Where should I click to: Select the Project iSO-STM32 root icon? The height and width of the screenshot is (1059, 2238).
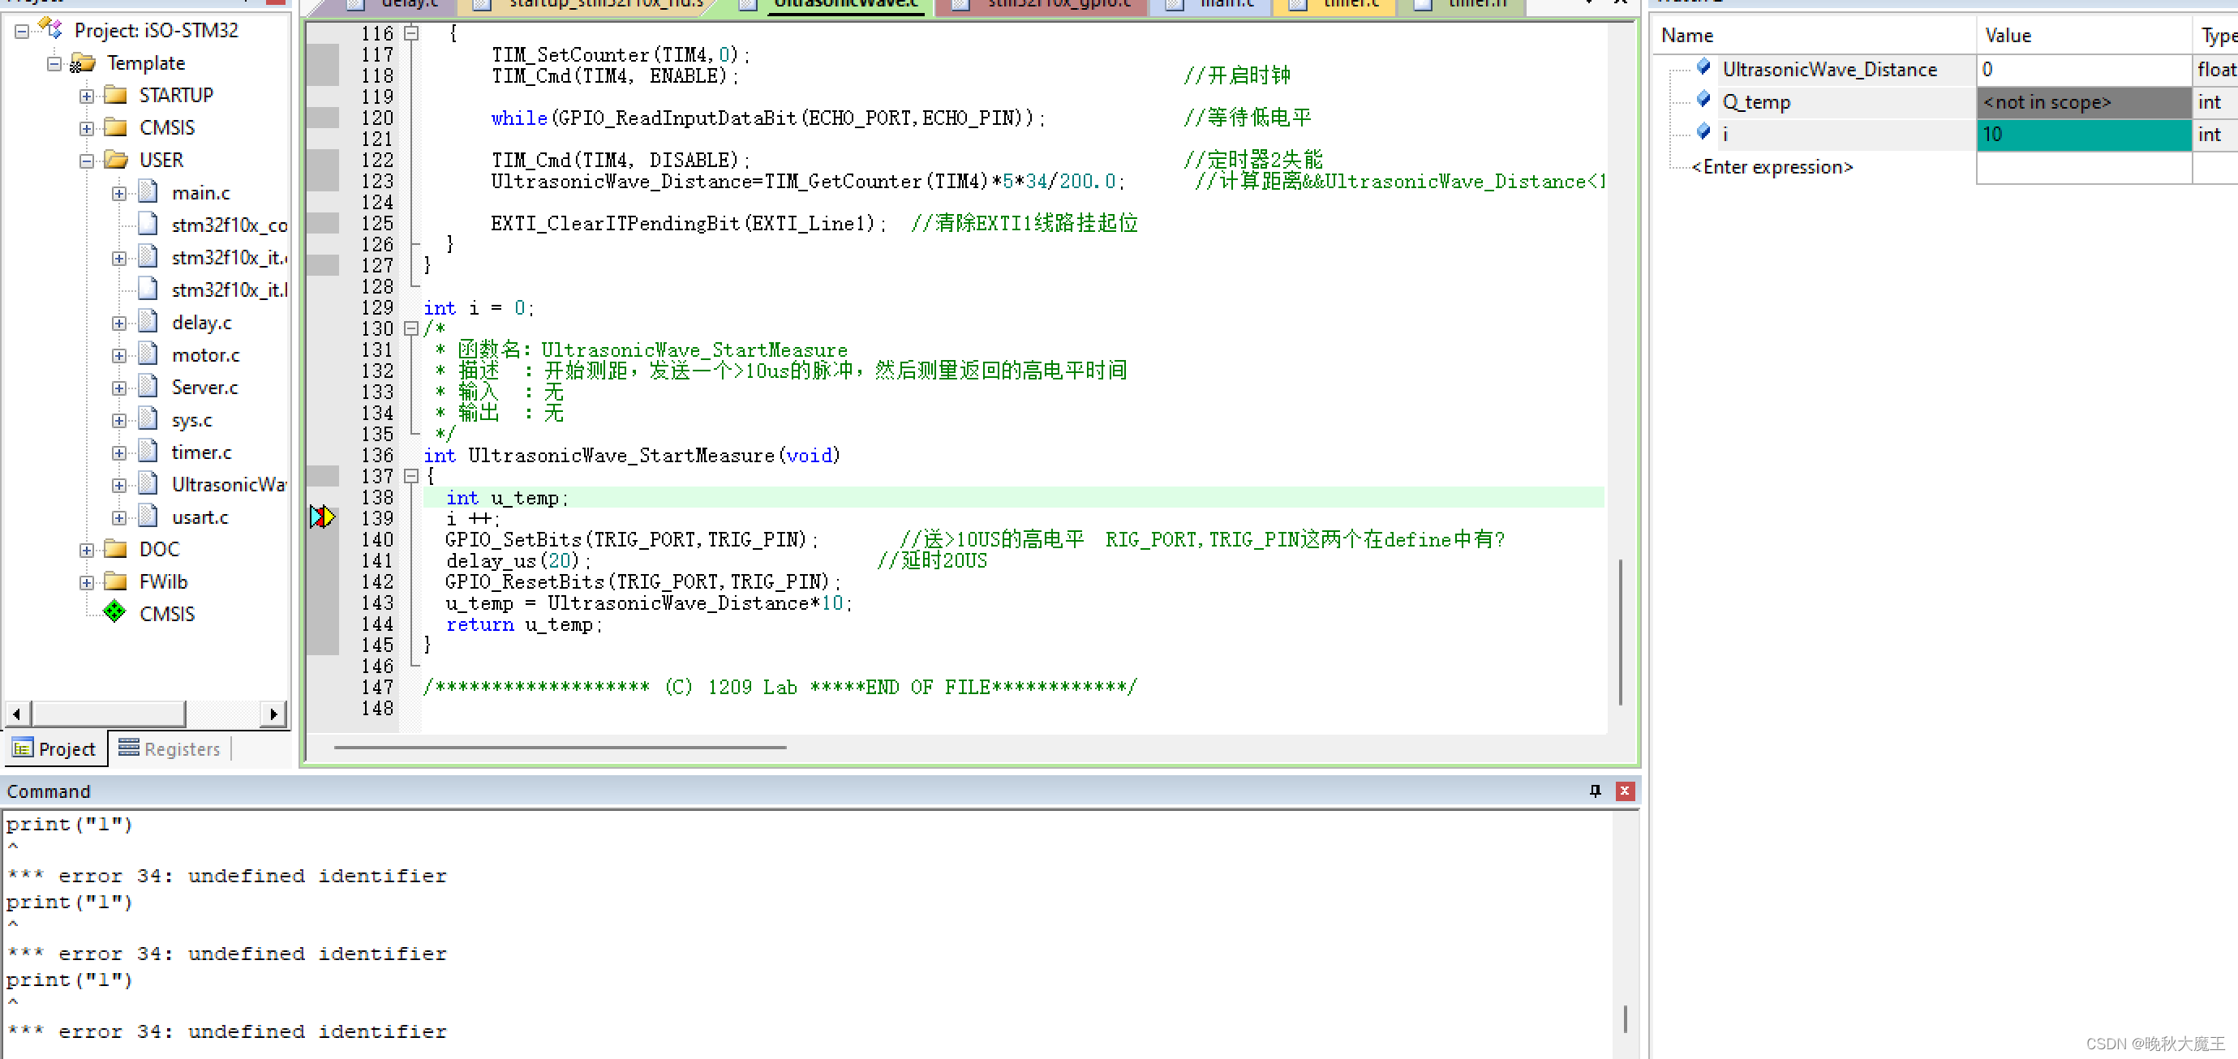click(51, 29)
